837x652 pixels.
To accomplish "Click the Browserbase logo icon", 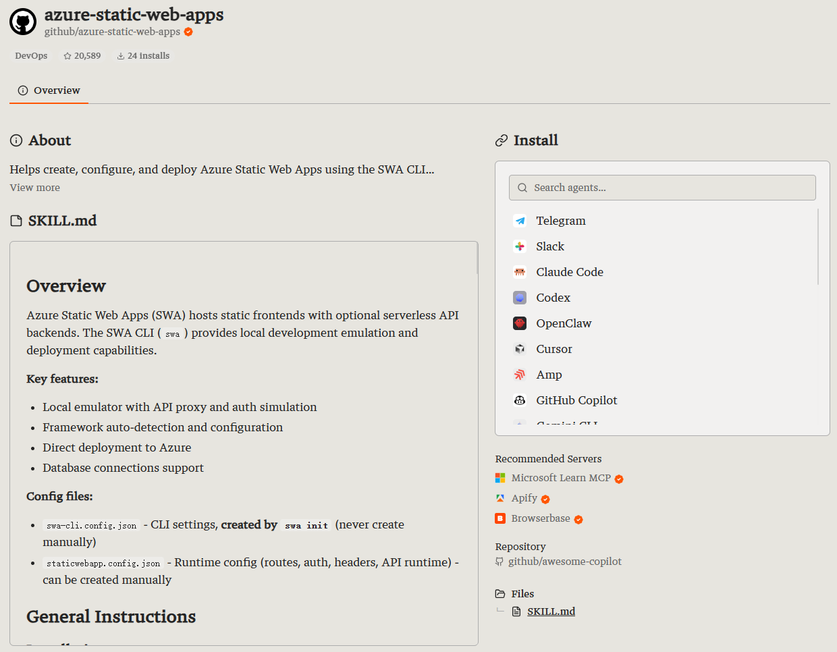I will 500,518.
